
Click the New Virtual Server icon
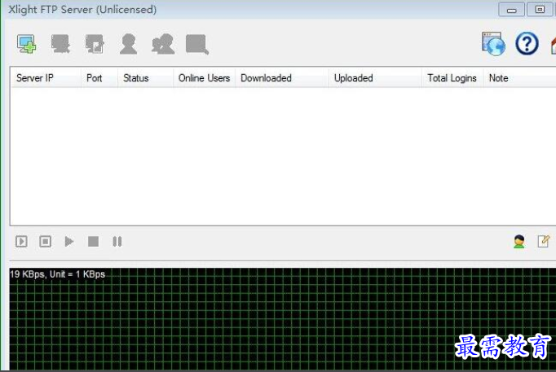[x=26, y=44]
